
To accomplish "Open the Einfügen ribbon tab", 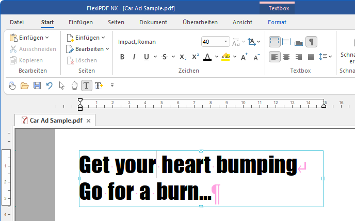I will pos(80,22).
